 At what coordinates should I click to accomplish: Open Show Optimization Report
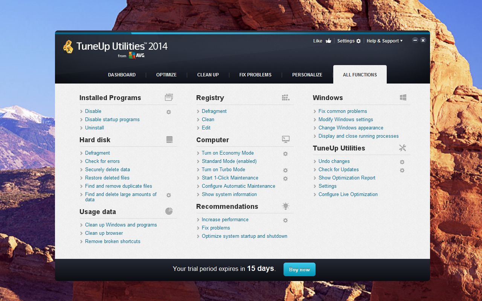pyautogui.click(x=347, y=178)
